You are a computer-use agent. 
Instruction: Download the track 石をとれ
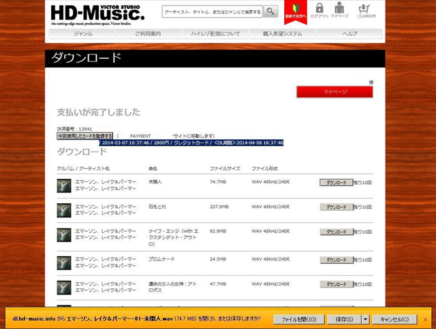pyautogui.click(x=336, y=207)
